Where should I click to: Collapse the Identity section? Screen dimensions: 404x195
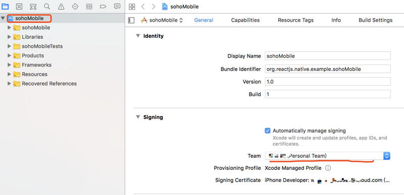click(138, 36)
